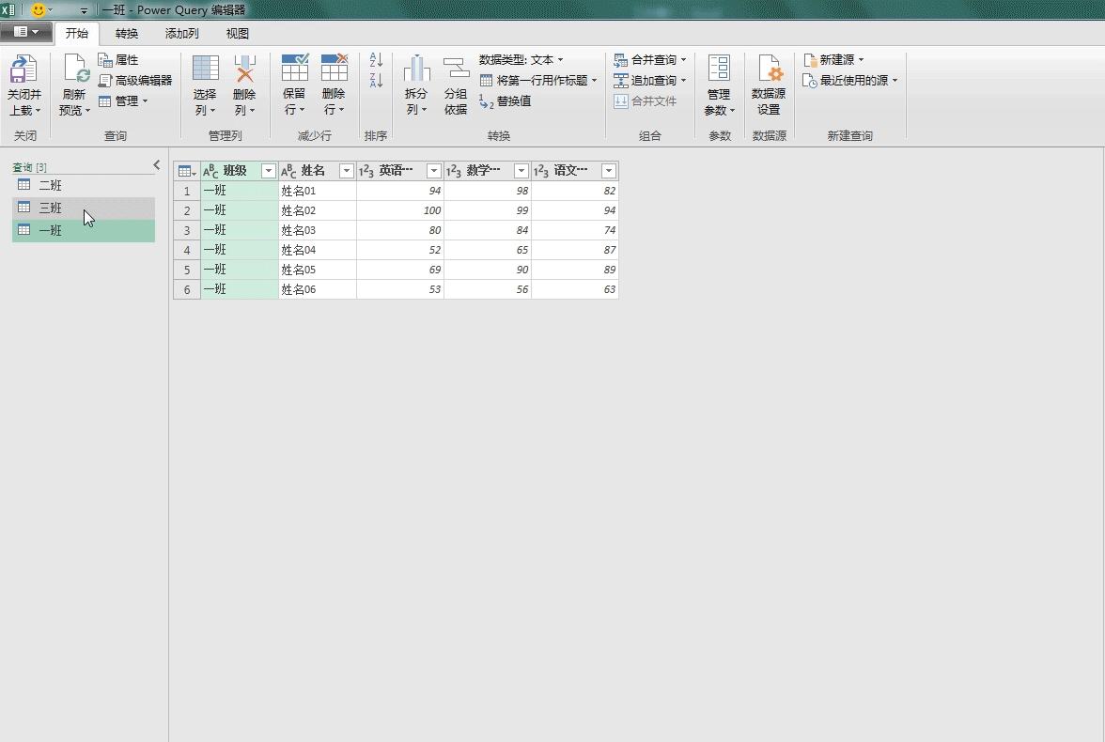
Task: Switch to the 添加列 ribbon tab
Action: coord(181,34)
